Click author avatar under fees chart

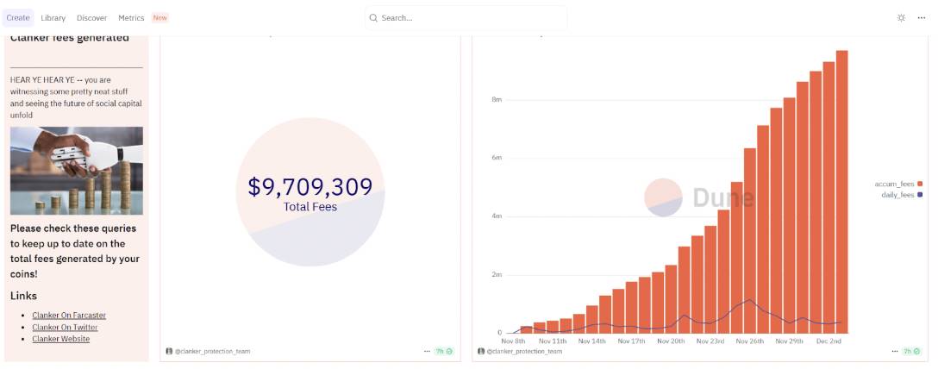(x=481, y=352)
